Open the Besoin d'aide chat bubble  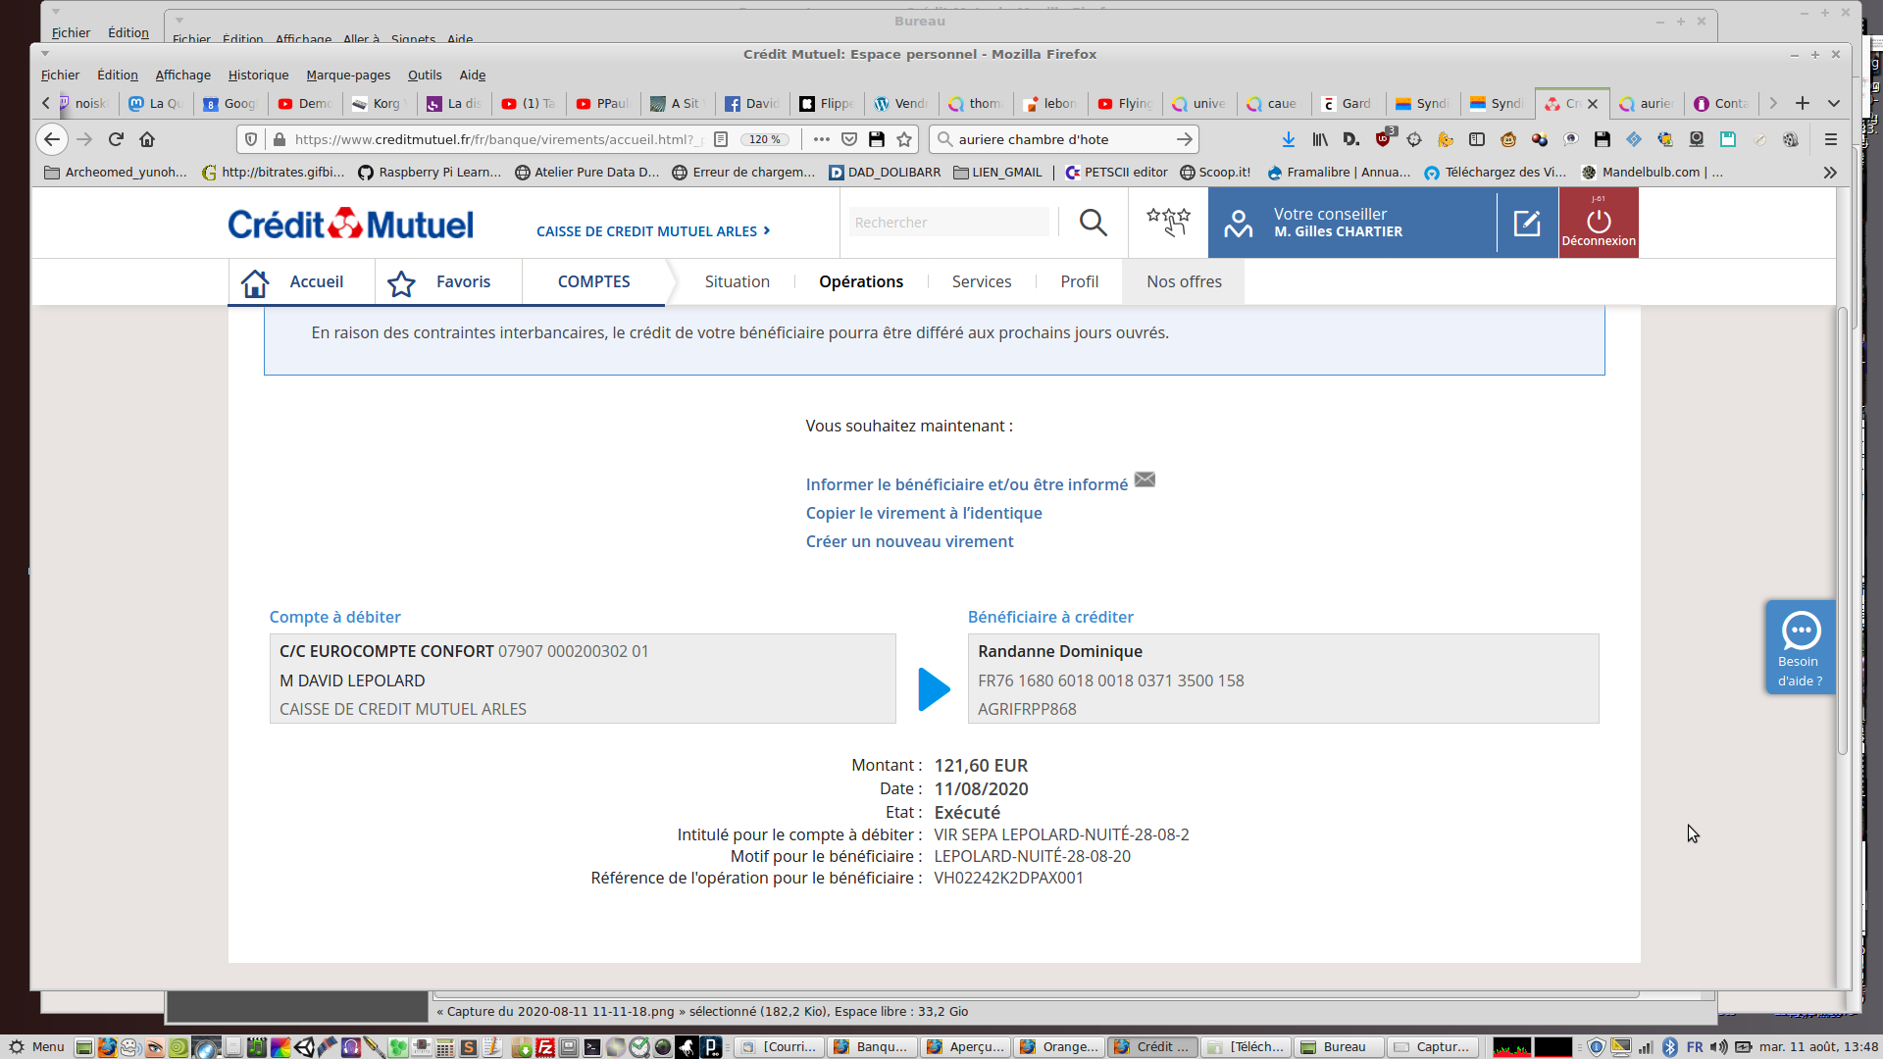tap(1801, 631)
